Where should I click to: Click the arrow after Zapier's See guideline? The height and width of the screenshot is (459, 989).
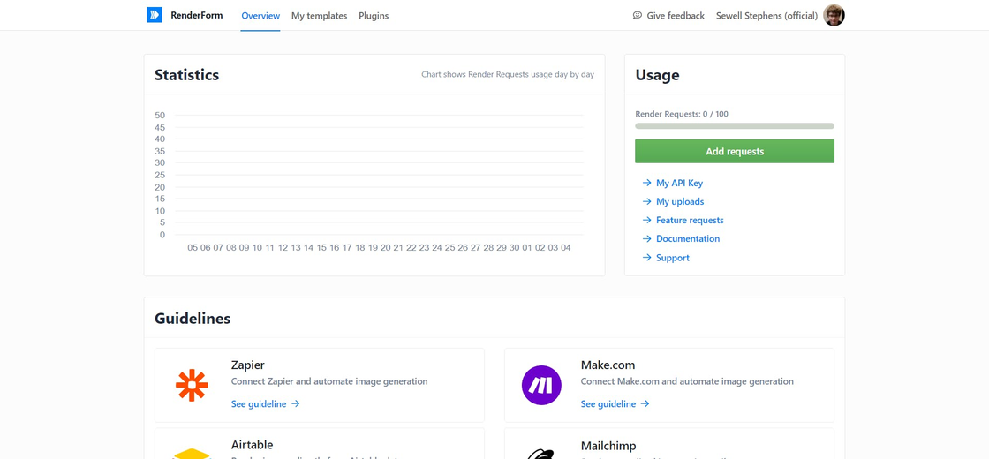point(296,404)
